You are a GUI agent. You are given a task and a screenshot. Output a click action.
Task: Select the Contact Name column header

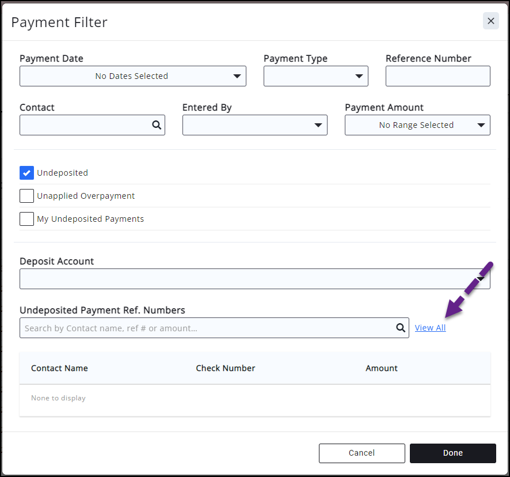pos(59,368)
